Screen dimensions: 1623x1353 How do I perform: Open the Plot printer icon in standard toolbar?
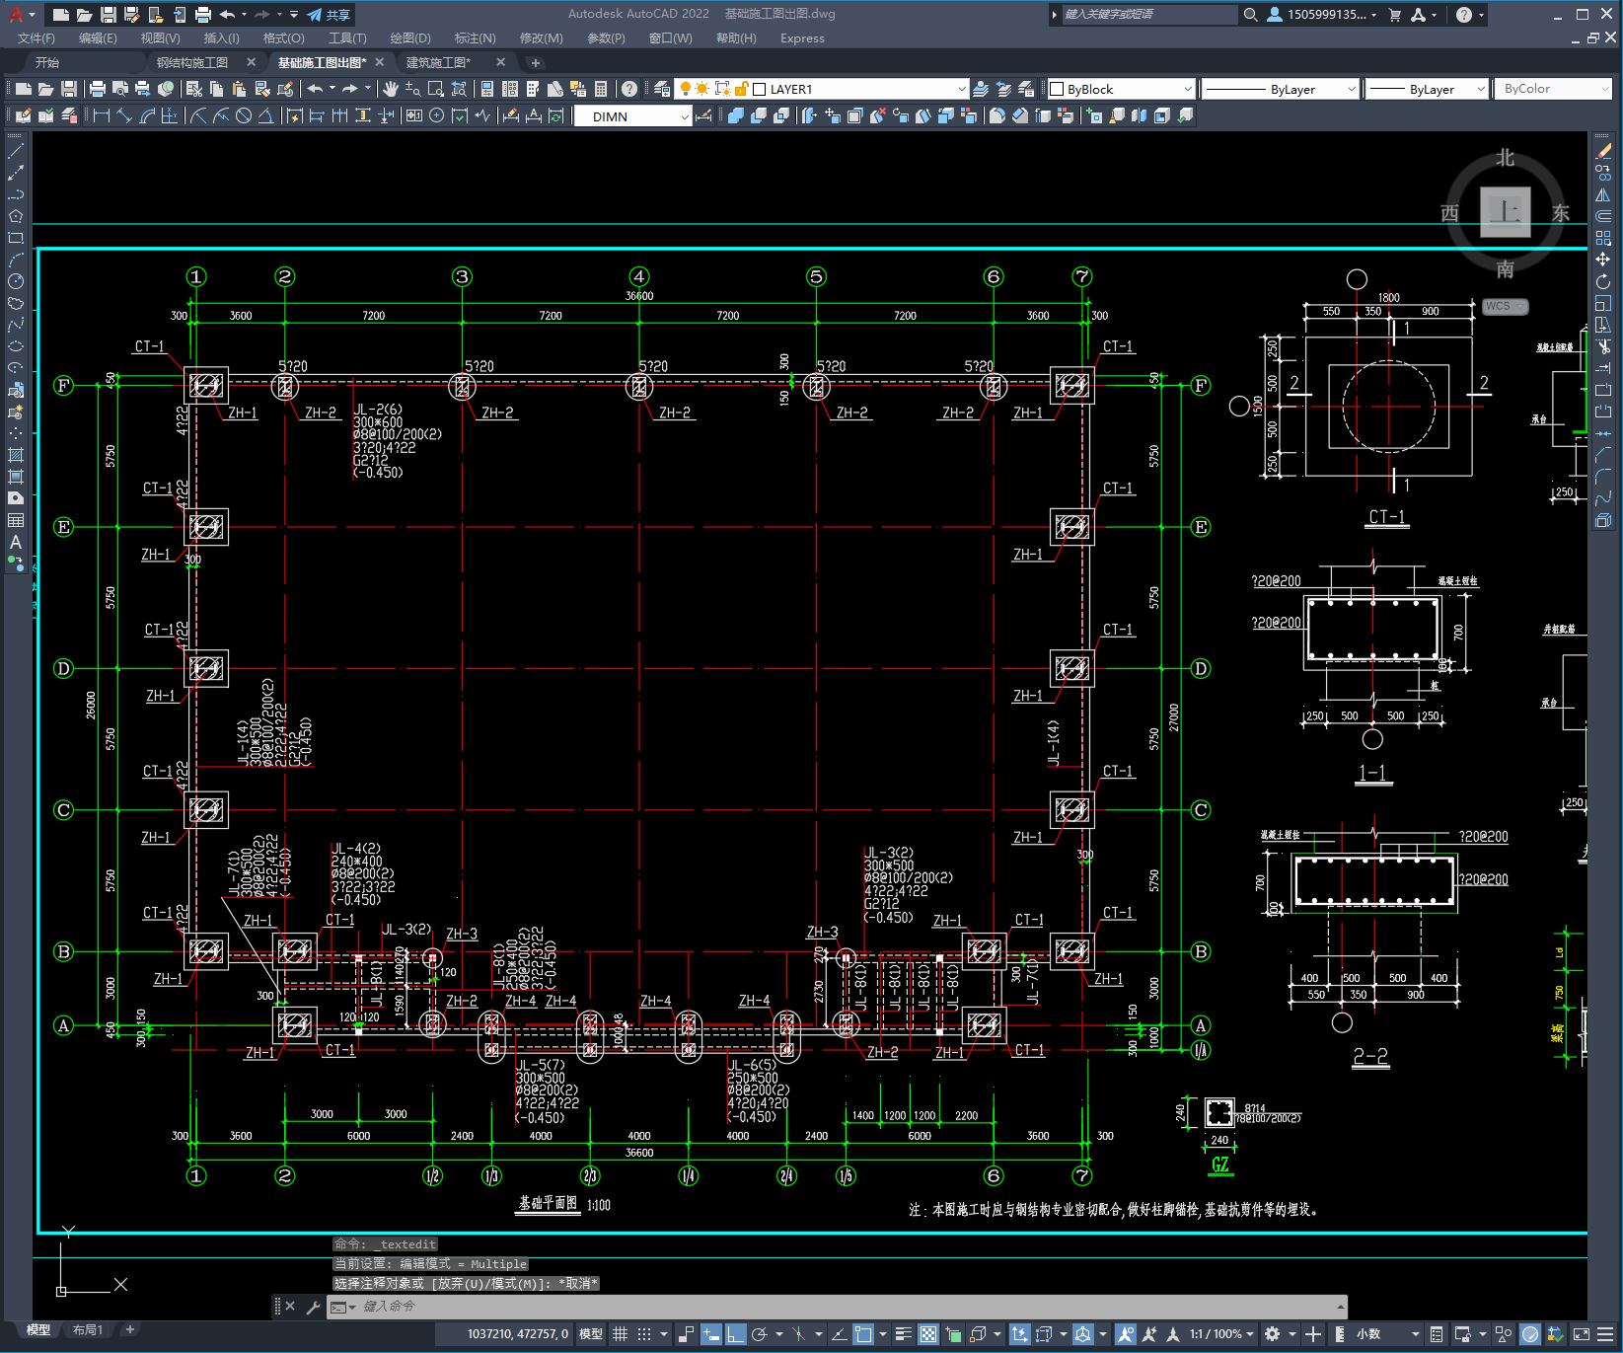point(98,89)
